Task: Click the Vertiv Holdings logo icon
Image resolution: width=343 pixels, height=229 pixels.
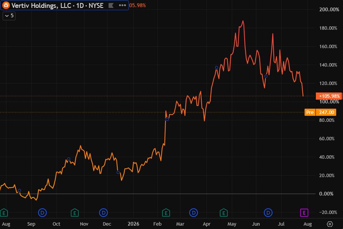Action: click(6, 5)
